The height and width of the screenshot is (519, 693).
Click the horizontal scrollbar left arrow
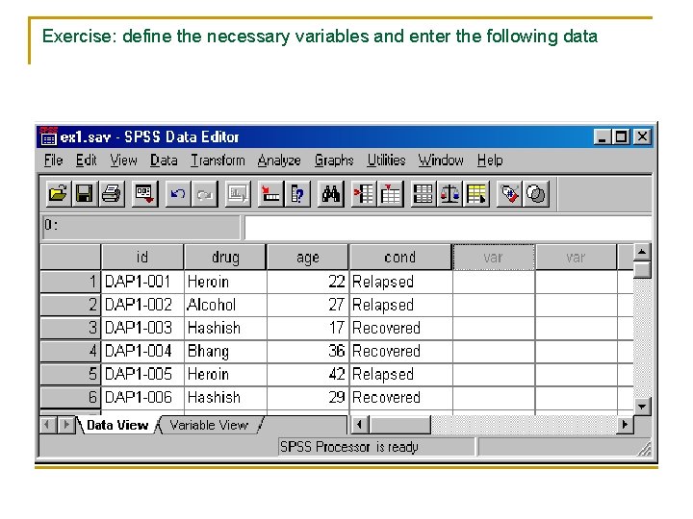pyautogui.click(x=359, y=425)
